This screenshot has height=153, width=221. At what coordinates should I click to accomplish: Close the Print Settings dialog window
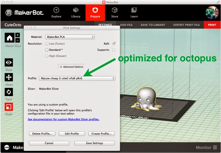click(27, 28)
